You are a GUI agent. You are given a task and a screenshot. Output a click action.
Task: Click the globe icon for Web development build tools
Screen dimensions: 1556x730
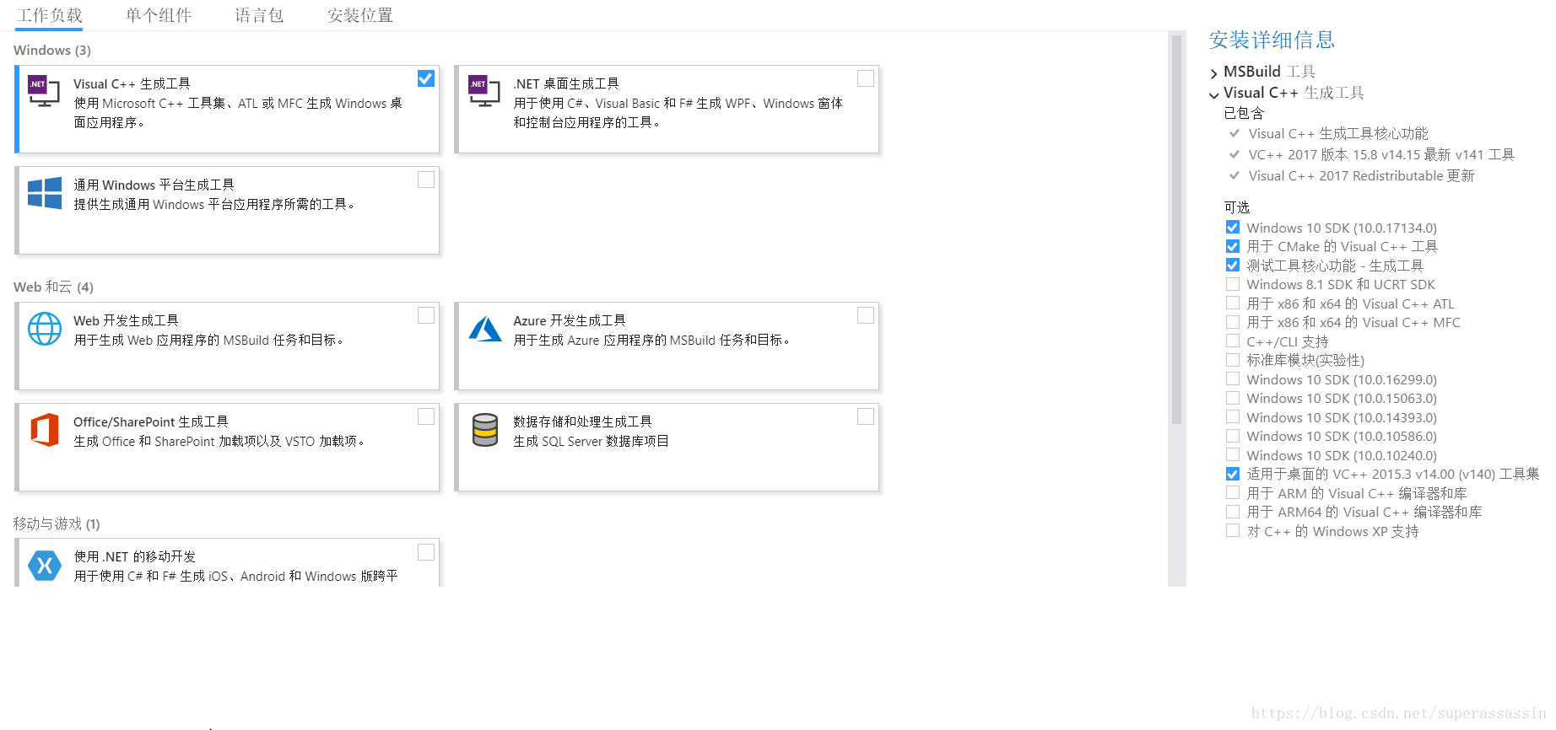point(45,329)
